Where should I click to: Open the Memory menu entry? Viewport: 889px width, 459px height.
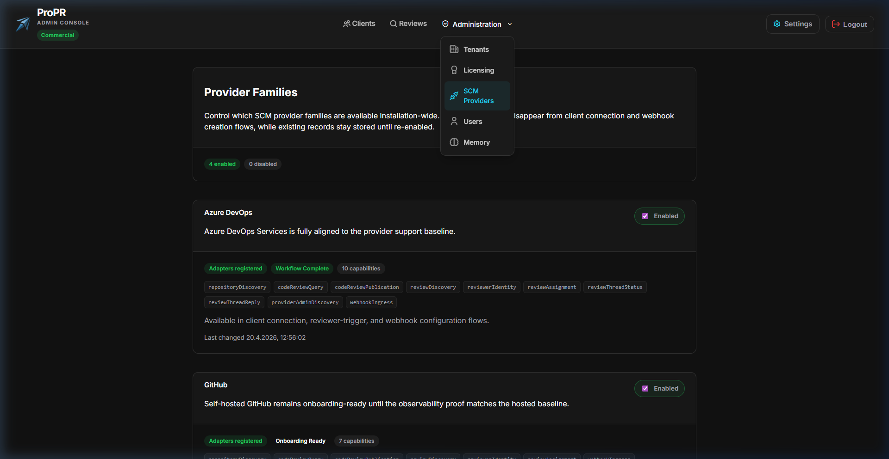click(477, 142)
